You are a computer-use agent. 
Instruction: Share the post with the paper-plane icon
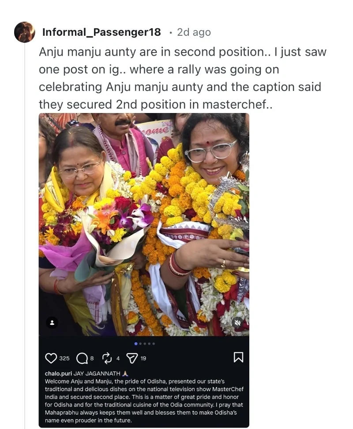132,358
